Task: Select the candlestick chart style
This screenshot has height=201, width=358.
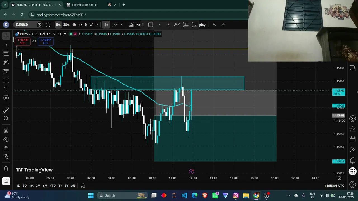Action: [x=106, y=25]
